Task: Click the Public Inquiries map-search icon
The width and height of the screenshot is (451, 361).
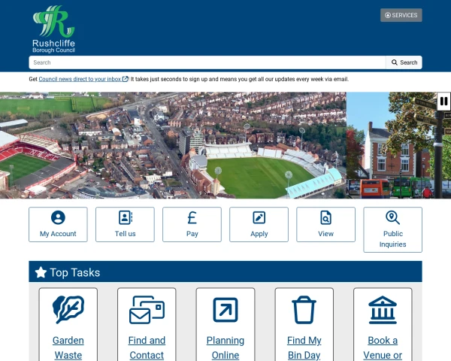Action: (x=392, y=217)
